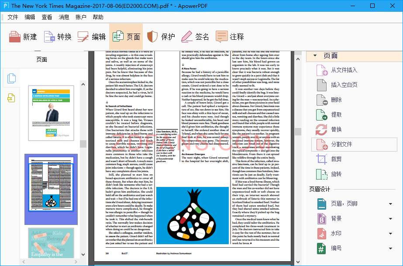Switch to the 页面 (Page) toolbar tab
This screenshot has width=403, height=266.
tap(127, 37)
